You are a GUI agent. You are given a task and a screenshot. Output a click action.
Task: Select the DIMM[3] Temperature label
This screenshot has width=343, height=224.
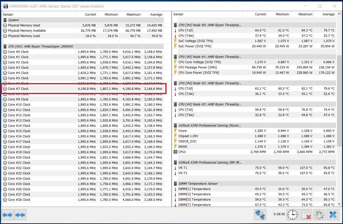click(x=194, y=194)
